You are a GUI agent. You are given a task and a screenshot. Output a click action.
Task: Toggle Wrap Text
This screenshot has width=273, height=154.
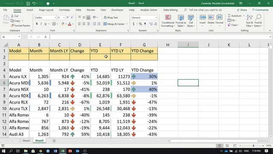tap(111, 18)
